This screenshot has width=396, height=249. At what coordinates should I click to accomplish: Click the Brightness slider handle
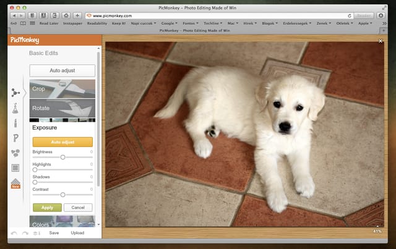(63, 157)
